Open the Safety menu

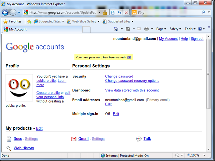(175, 29)
